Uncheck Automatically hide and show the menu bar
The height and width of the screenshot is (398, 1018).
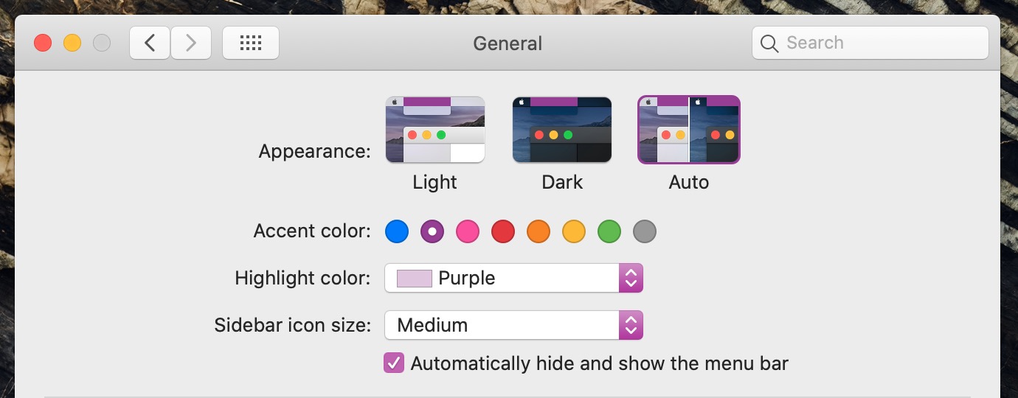point(394,363)
